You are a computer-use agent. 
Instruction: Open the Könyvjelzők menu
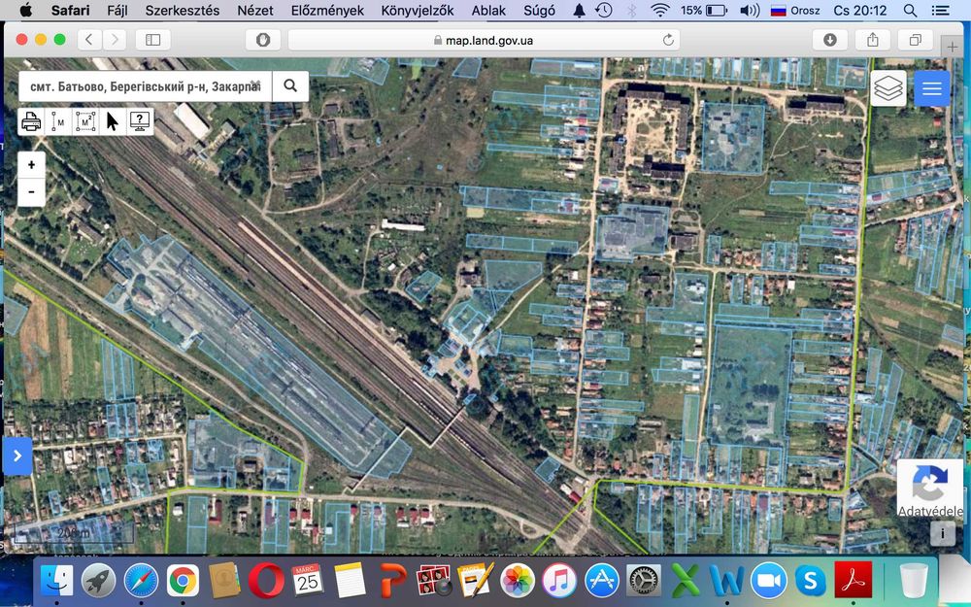click(x=418, y=11)
